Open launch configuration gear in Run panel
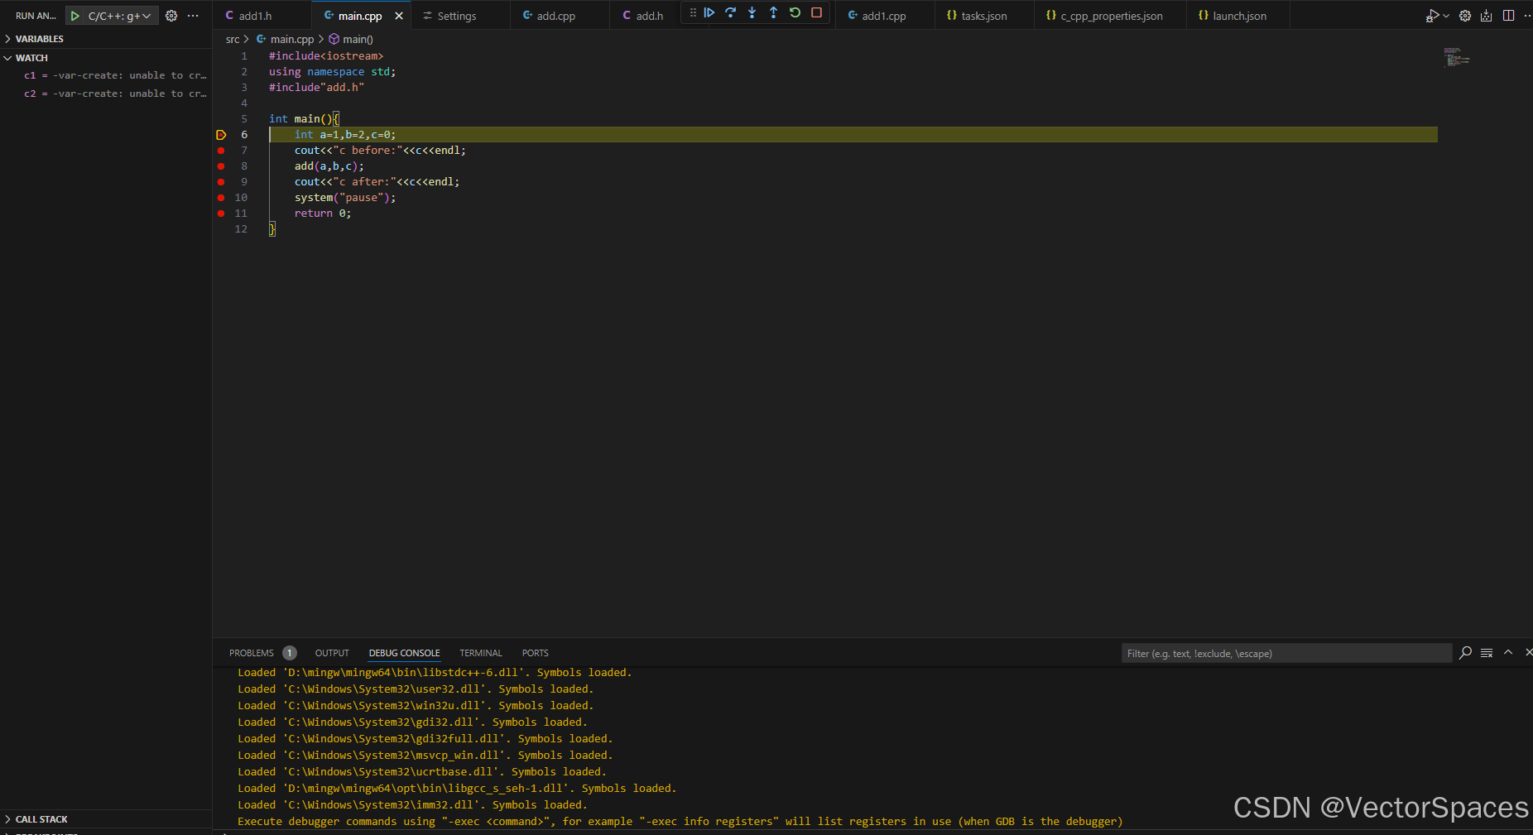Screen dimensions: 1533x835 pyautogui.click(x=171, y=15)
